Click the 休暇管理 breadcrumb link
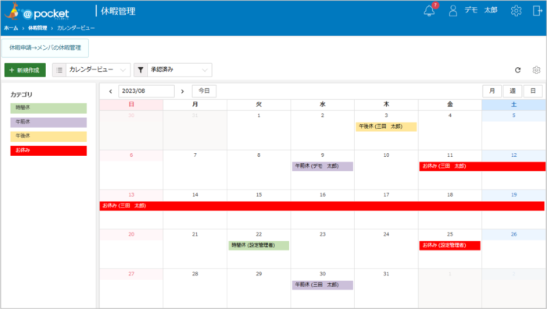This screenshot has height=309, width=547. coord(38,28)
